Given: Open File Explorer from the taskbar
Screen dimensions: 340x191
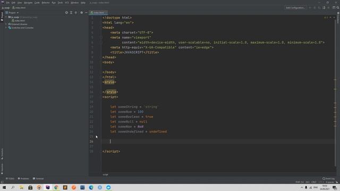Looking at the screenshot, I should tap(21, 187).
